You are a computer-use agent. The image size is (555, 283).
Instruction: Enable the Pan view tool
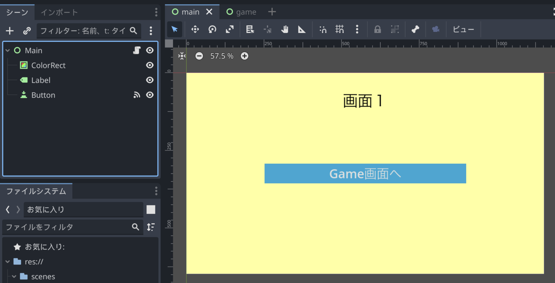285,29
